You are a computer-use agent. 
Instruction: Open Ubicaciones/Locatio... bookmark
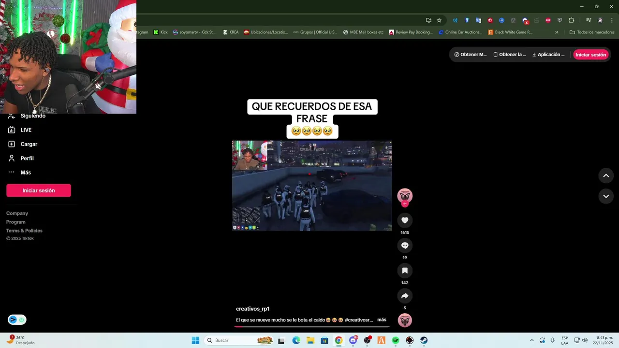pos(266,32)
